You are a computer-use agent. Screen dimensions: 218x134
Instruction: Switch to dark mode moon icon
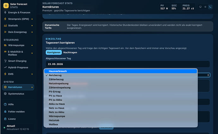pyautogui.click(x=210, y=7)
